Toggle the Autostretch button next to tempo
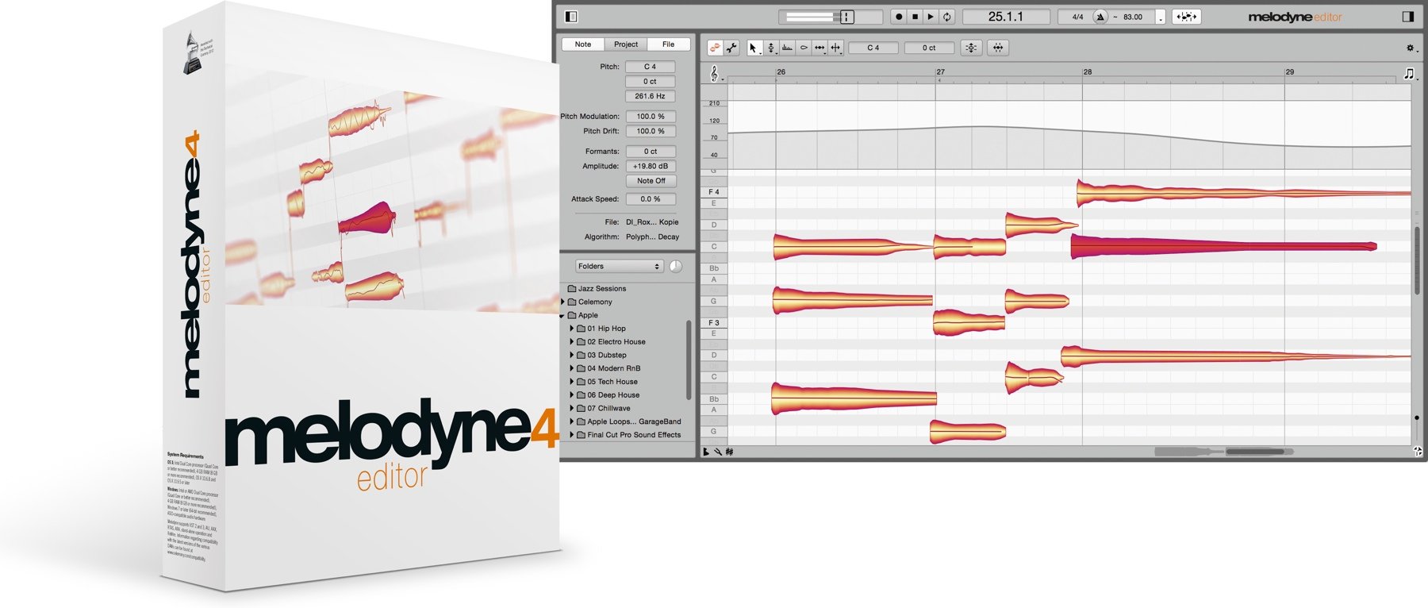 pyautogui.click(x=1187, y=16)
